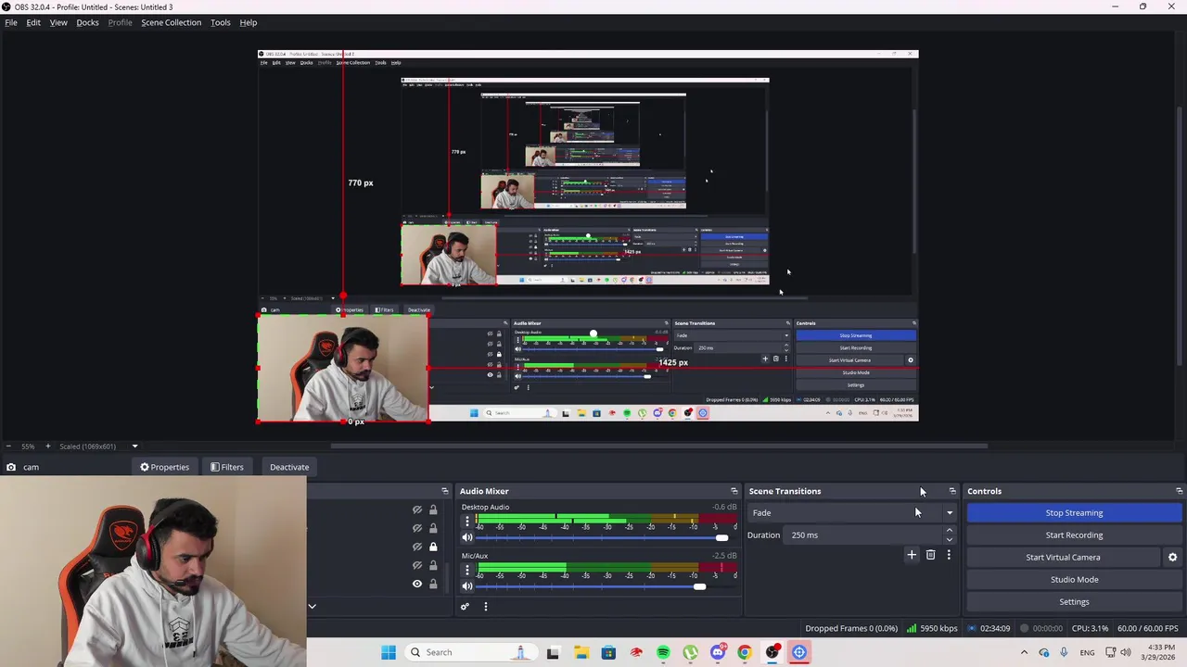
Task: Undock the Sources panel
Action: 444,491
